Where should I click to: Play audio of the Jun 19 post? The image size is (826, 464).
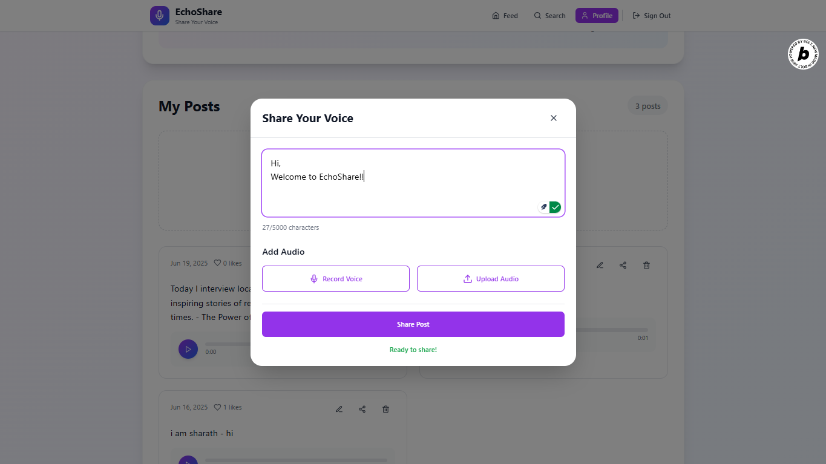pos(188,349)
